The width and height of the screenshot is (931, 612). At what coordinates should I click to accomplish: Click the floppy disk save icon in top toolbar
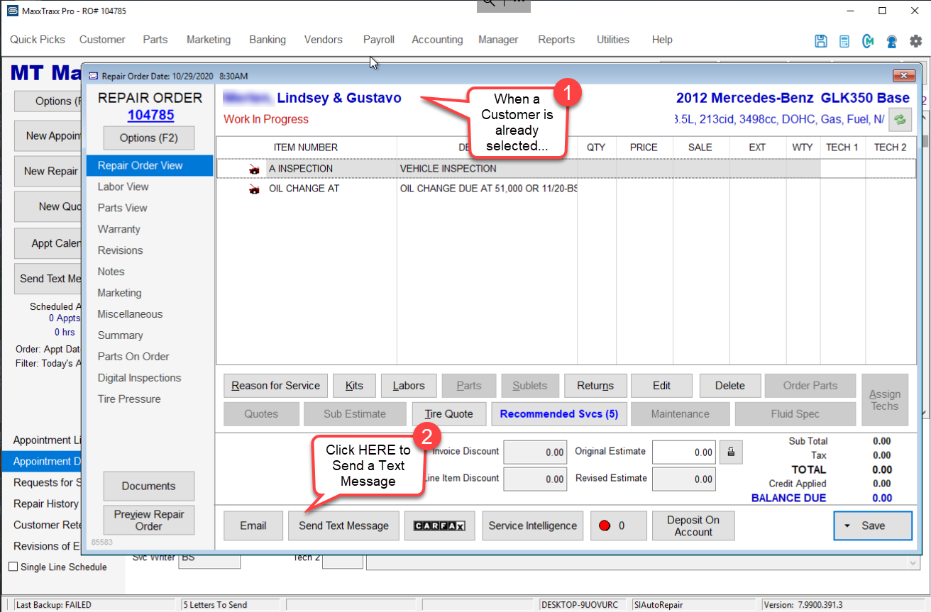pos(821,40)
